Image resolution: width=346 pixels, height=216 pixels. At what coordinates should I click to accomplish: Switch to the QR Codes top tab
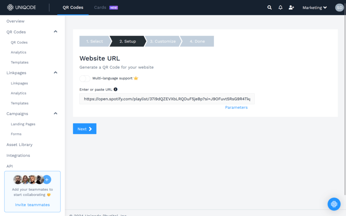[73, 7]
